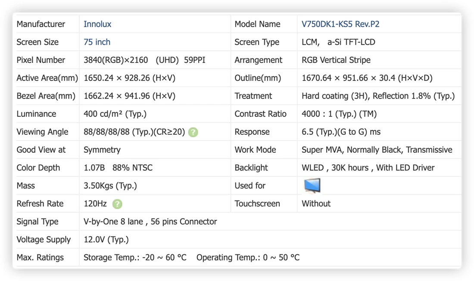Viewport: 474px width, 281px height.
Task: Click the '4000 : 1 (Typ.) (TM)' value
Action: pyautogui.click(x=339, y=114)
